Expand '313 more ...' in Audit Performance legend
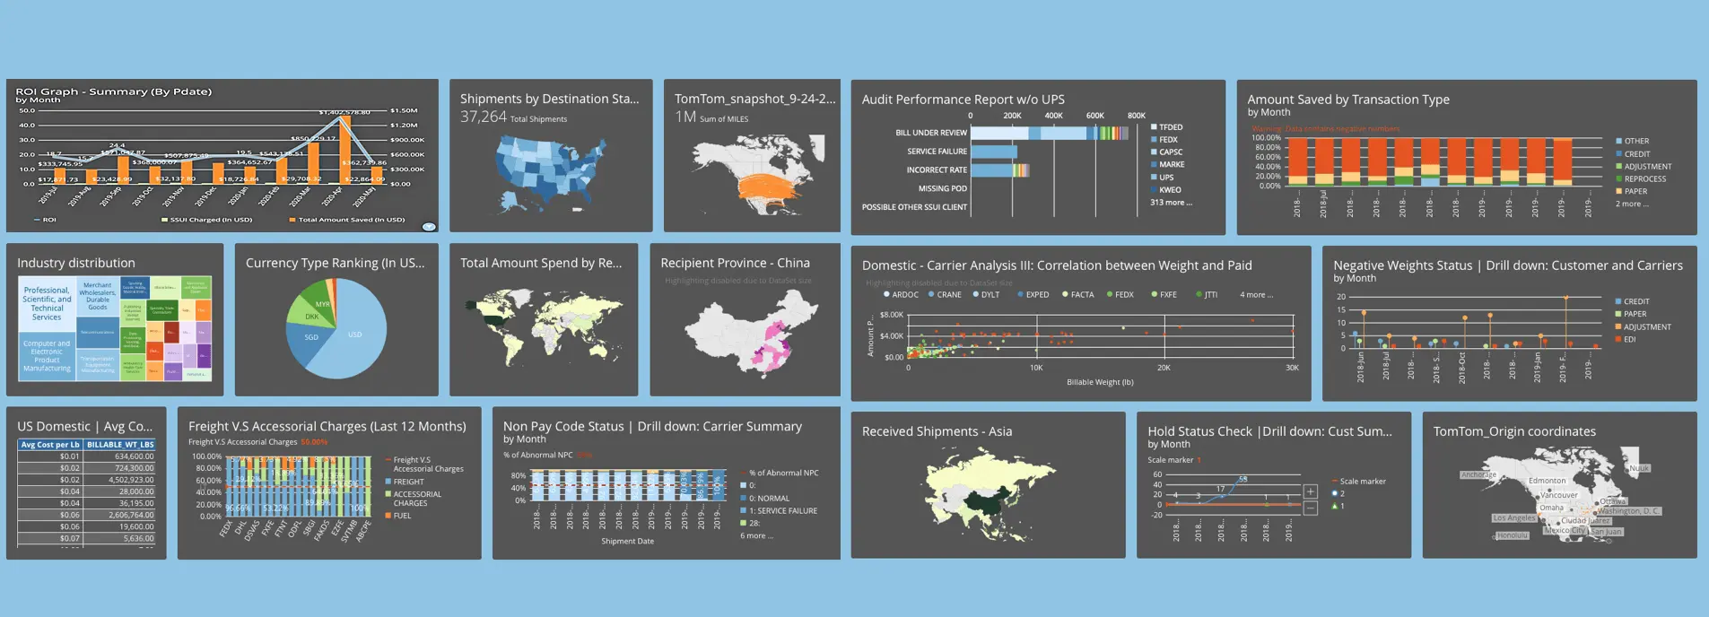Image resolution: width=1709 pixels, height=617 pixels. [1171, 203]
